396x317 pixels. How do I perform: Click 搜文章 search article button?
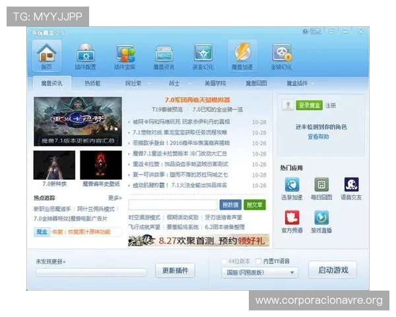[x=255, y=205]
